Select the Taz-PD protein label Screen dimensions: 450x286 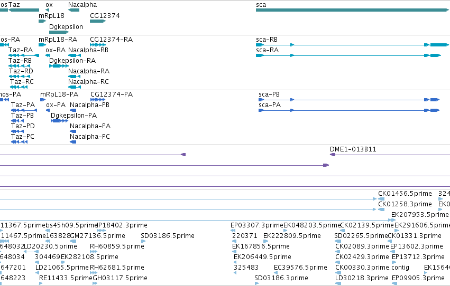coord(23,126)
